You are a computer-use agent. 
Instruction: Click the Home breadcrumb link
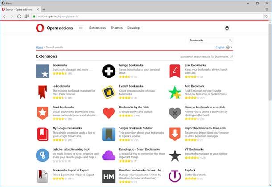pos(39,48)
